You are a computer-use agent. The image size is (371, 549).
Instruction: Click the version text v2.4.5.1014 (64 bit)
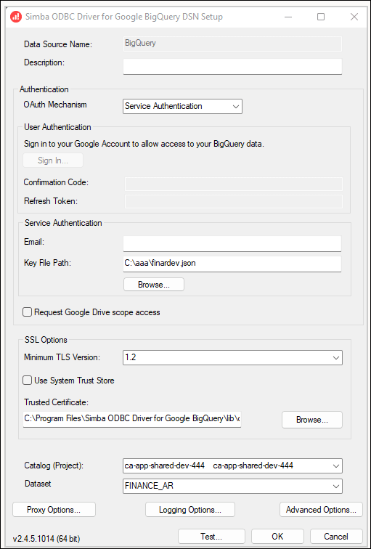click(x=46, y=539)
